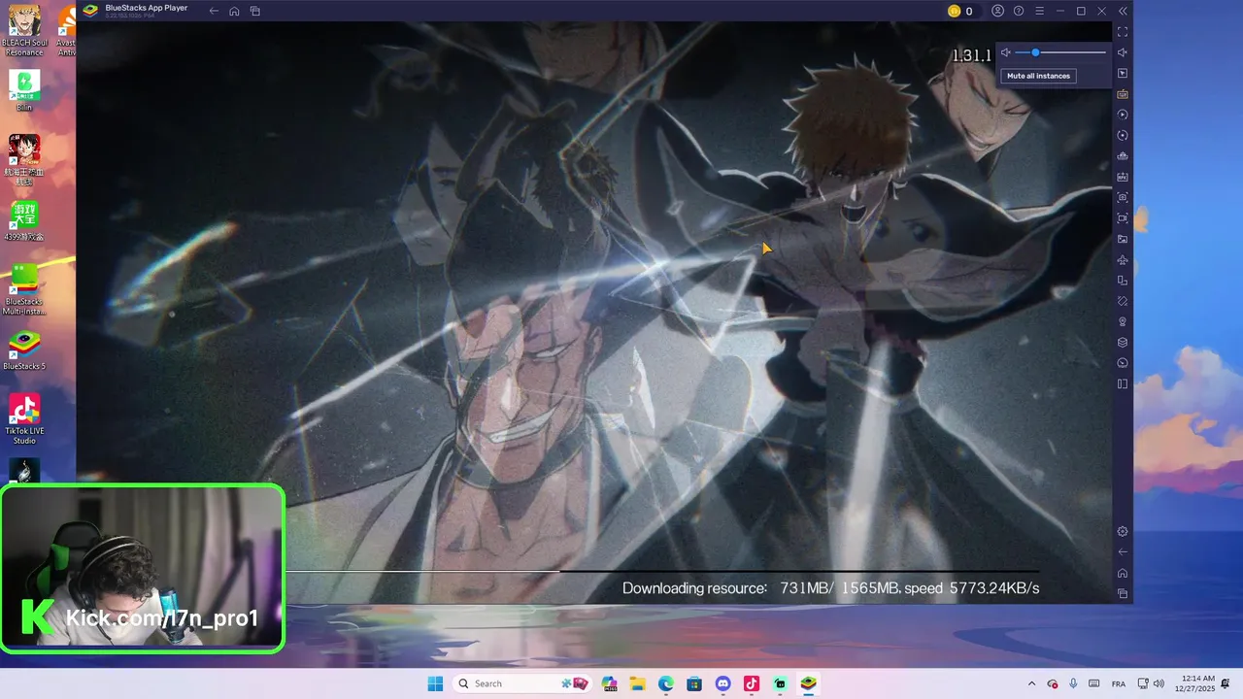The height and width of the screenshot is (699, 1243).
Task: Click Mute all instances button
Action: tap(1038, 76)
